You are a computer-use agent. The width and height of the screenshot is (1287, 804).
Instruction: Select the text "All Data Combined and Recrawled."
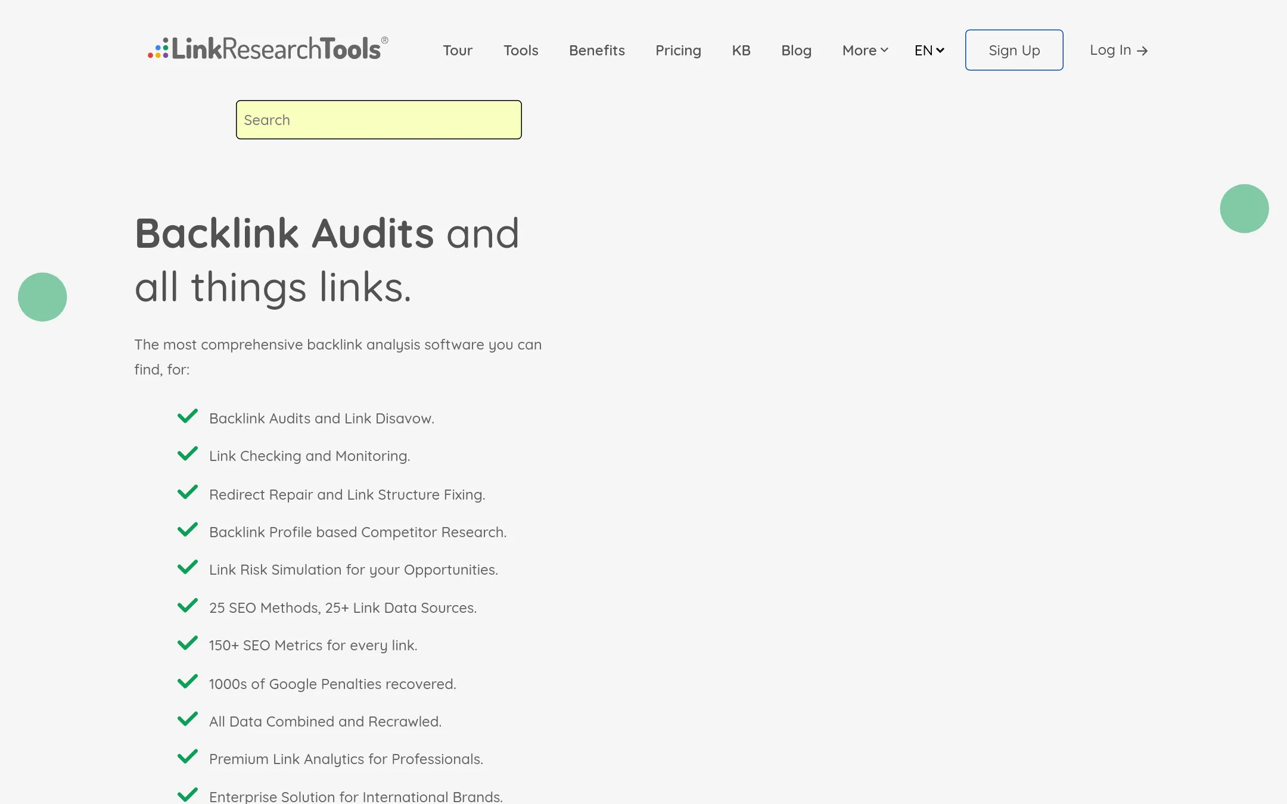click(325, 722)
